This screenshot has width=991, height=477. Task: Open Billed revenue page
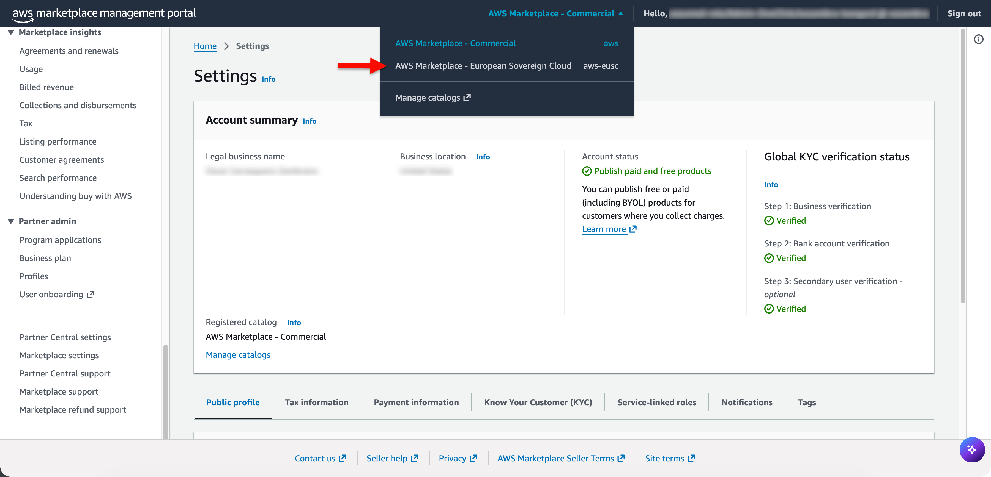tap(46, 87)
